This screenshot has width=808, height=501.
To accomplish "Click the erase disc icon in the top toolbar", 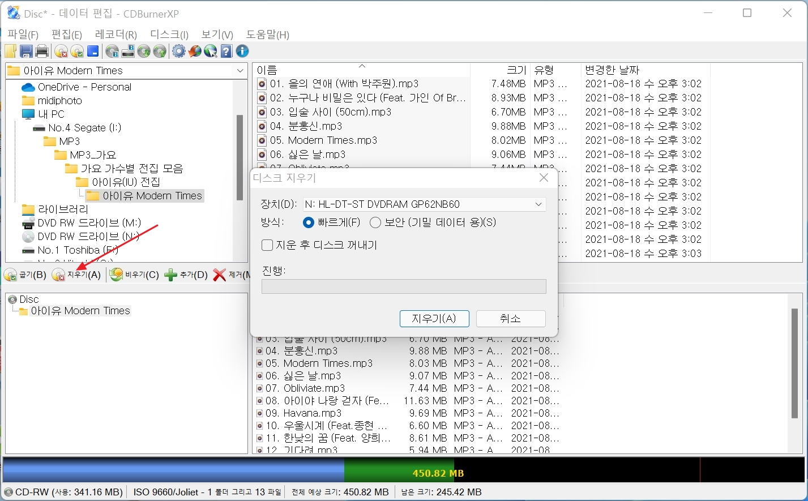I will click(x=61, y=52).
